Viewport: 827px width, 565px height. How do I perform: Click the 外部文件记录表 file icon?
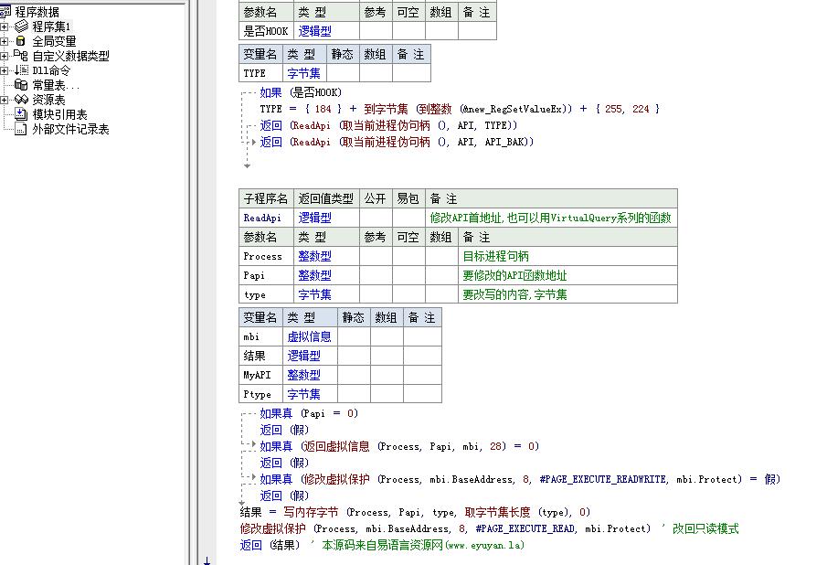pos(21,129)
